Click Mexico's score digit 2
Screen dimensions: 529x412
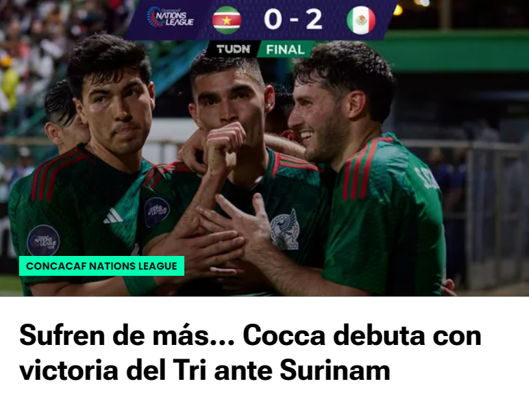pyautogui.click(x=314, y=20)
